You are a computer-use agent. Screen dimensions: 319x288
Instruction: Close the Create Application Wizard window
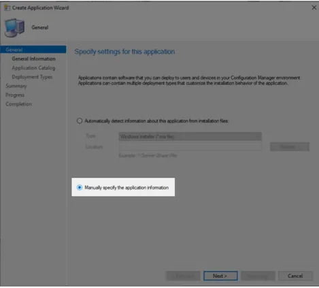314,7
